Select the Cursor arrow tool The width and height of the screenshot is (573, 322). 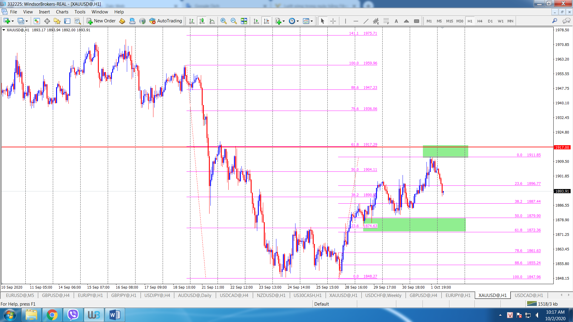[x=322, y=21]
